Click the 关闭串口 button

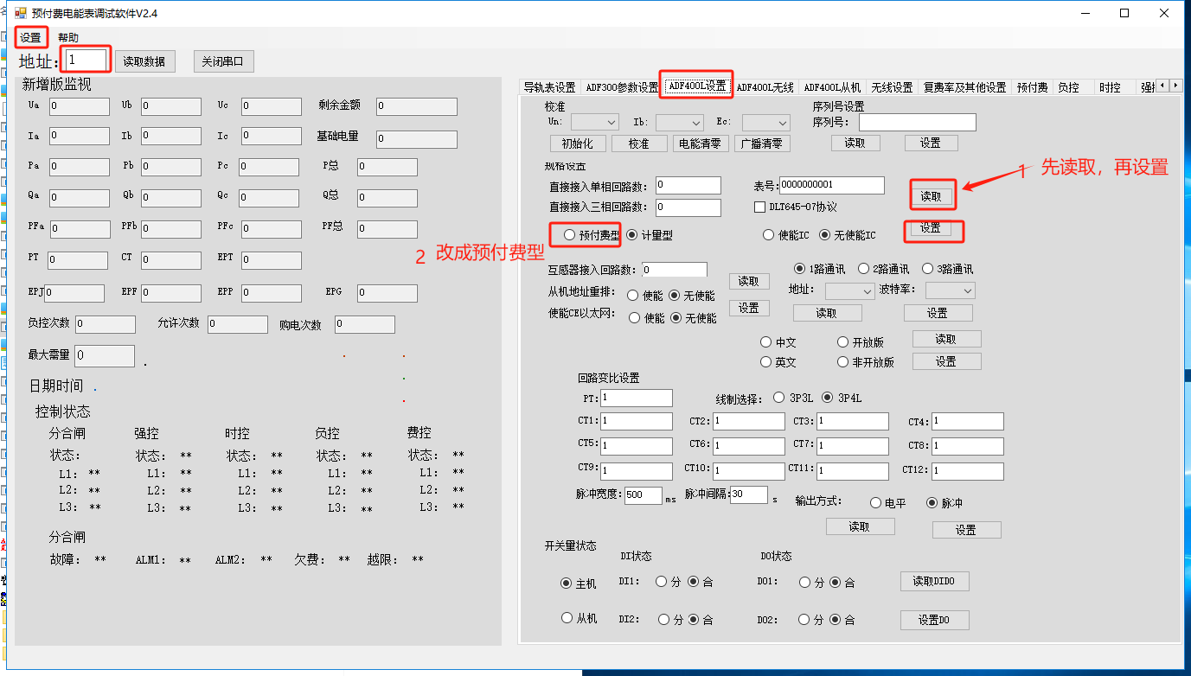tap(223, 61)
